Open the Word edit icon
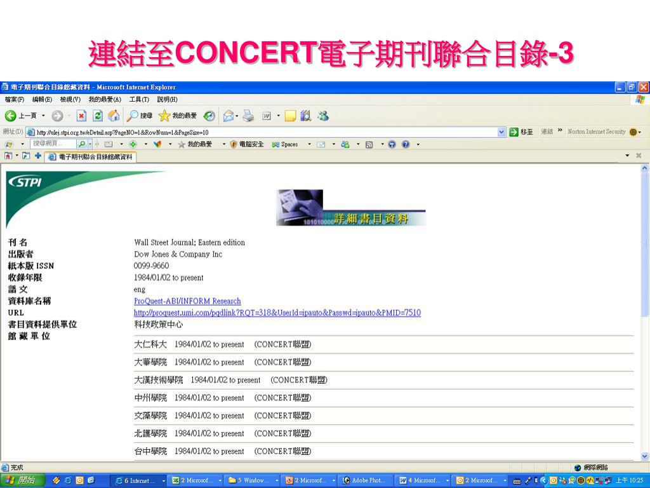The image size is (650, 488). point(267,116)
